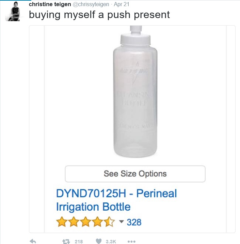240x244 pixels.
Task: Click the first gold rating star
Action: [x=62, y=223]
